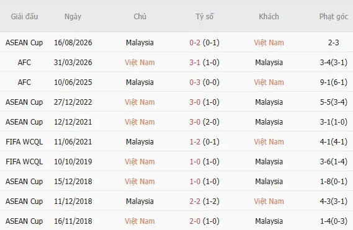The height and width of the screenshot is (230, 353).
Task: Open Việt Nam link in 16/08/2026 row
Action: point(269,43)
